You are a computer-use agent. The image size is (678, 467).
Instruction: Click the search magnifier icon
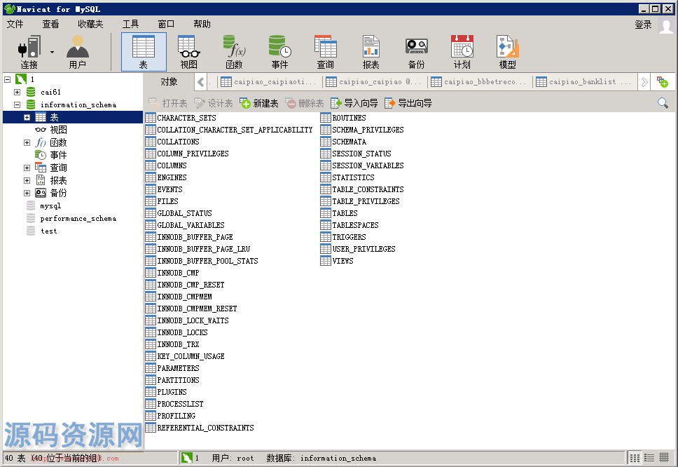click(x=663, y=103)
